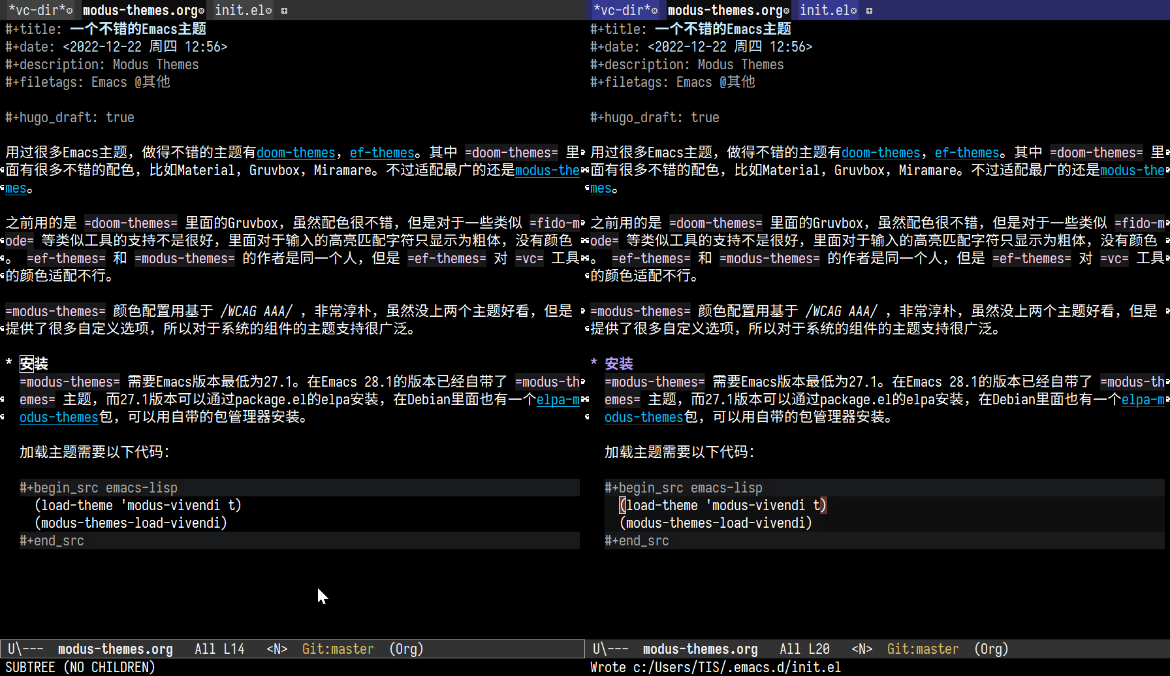Screen dimensions: 1170x676
Task: Switch to *vc-dir* tab in right window
Action: 622,10
